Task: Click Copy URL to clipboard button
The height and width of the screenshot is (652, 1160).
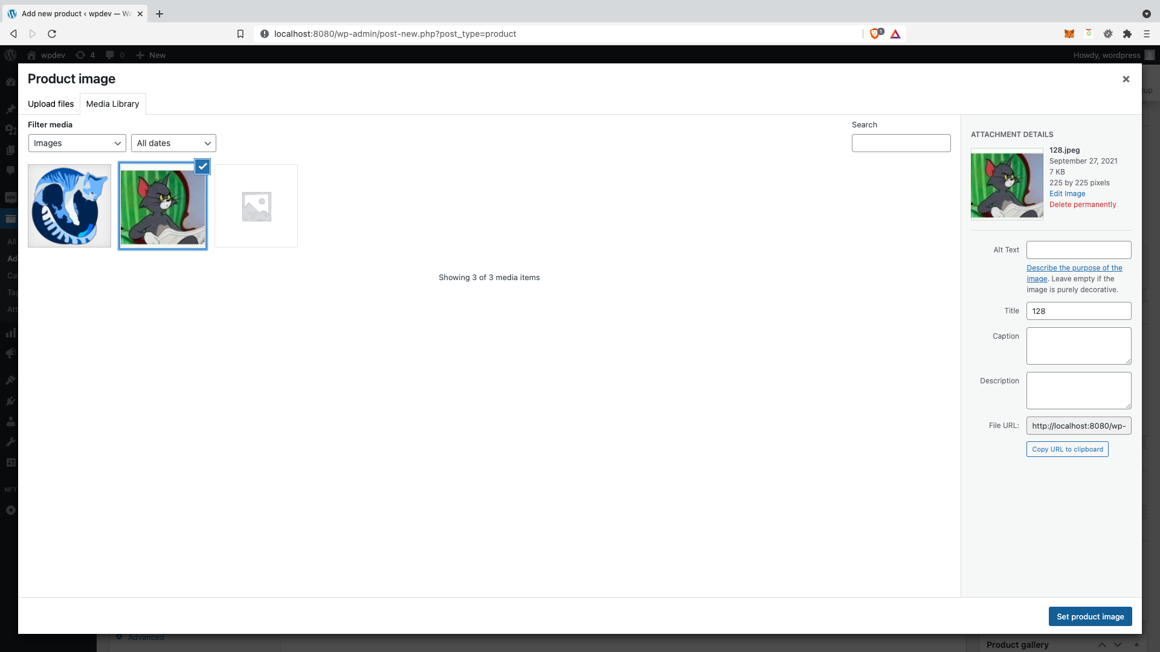Action: tap(1067, 449)
